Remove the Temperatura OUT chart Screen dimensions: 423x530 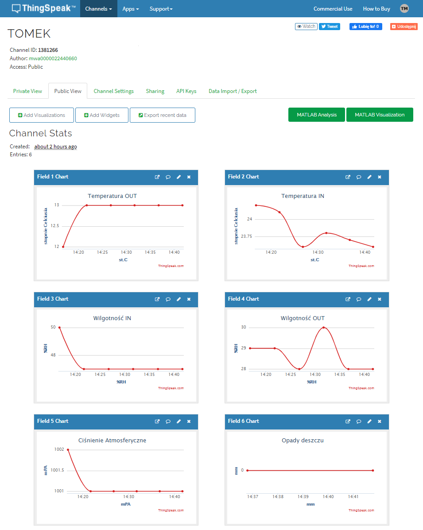(189, 177)
